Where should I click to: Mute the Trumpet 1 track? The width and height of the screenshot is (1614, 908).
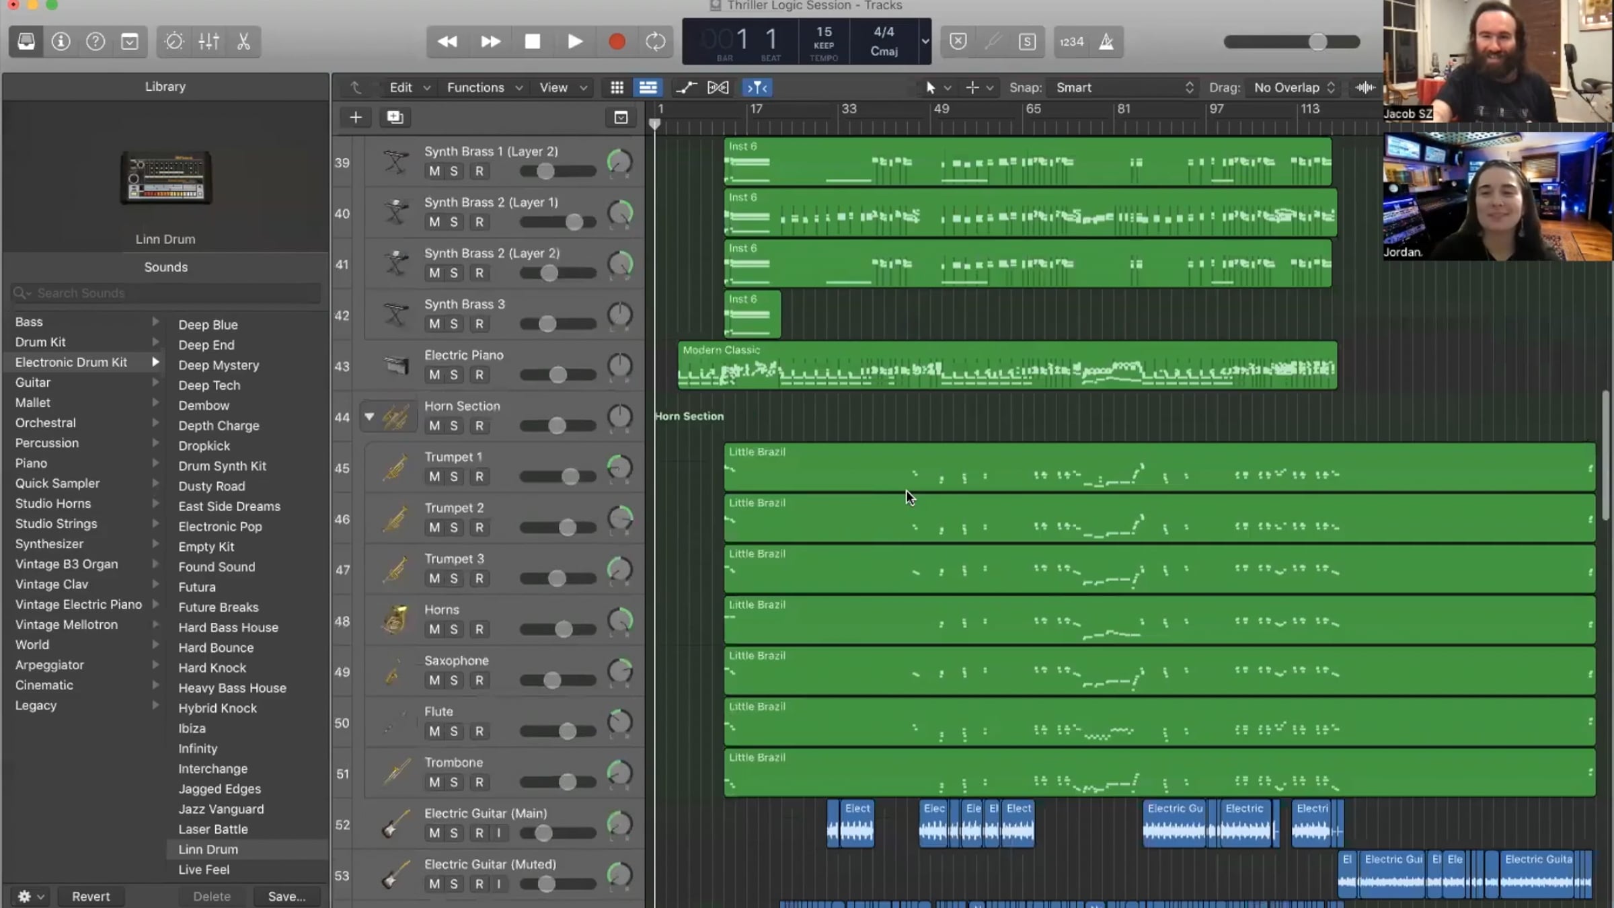434,477
